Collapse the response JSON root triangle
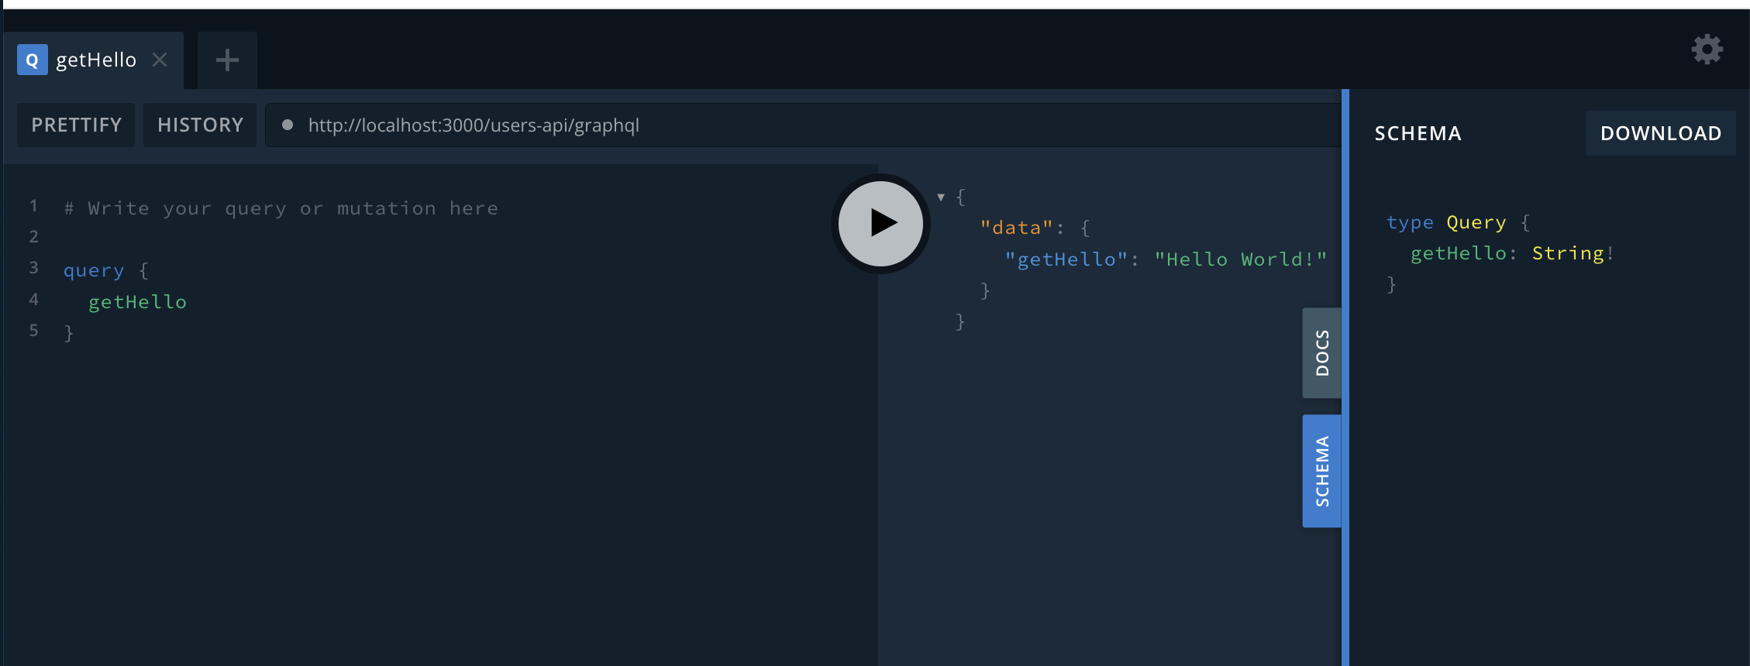Image resolution: width=1750 pixels, height=666 pixels. click(x=941, y=197)
